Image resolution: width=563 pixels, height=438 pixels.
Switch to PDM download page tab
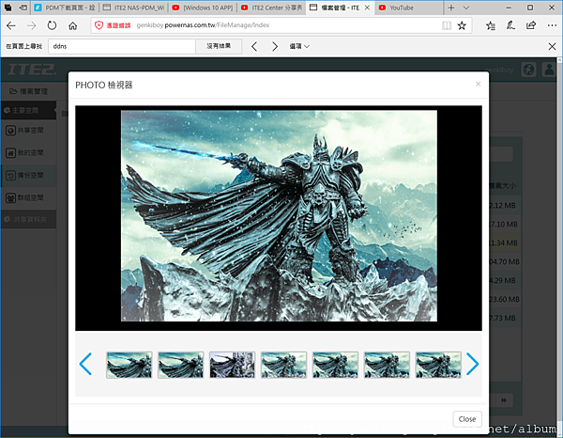click(x=65, y=8)
